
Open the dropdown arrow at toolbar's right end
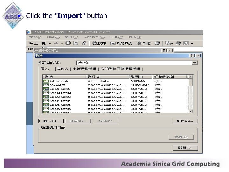(192, 43)
